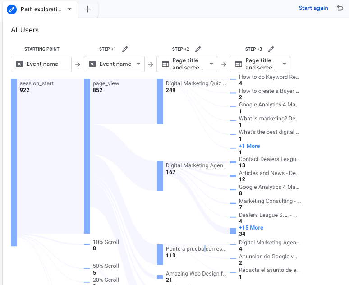This screenshot has height=285, width=349.
Task: Open STEP +1 Event name dropdown
Action: 114,64
